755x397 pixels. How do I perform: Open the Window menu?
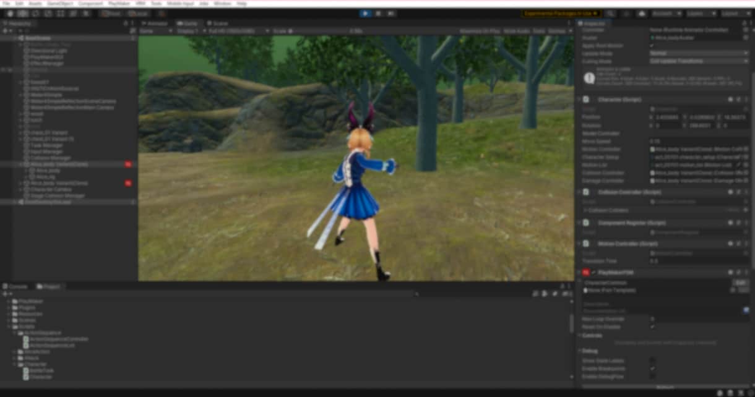pyautogui.click(x=223, y=4)
